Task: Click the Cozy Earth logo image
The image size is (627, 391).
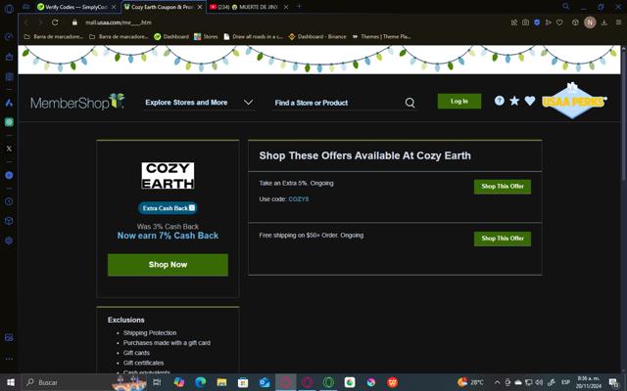Action: pos(168,176)
